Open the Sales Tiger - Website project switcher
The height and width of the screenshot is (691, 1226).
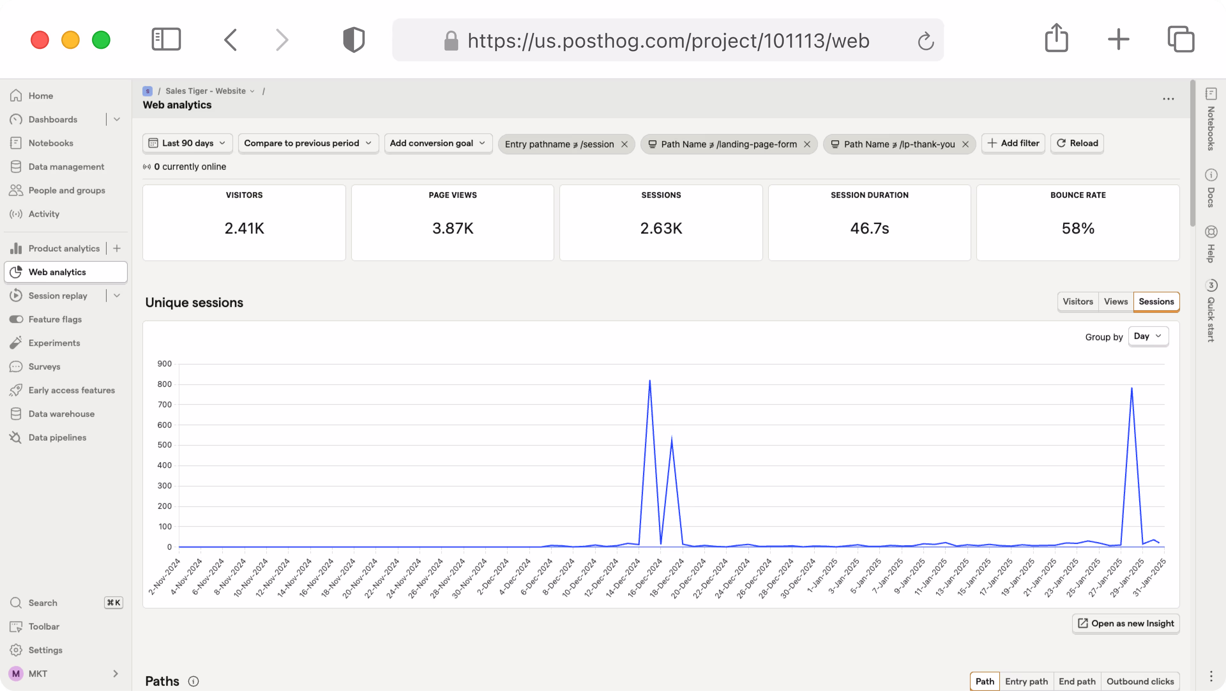click(210, 91)
